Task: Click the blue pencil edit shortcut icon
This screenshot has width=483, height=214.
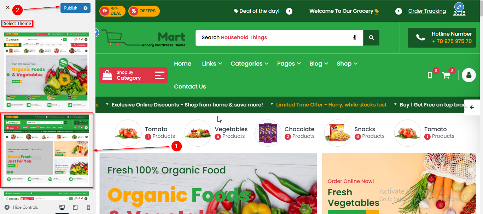Action: pos(459,7)
